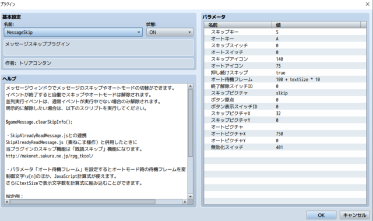
Task: Select the スキップキー parameter row
Action: coord(285,31)
